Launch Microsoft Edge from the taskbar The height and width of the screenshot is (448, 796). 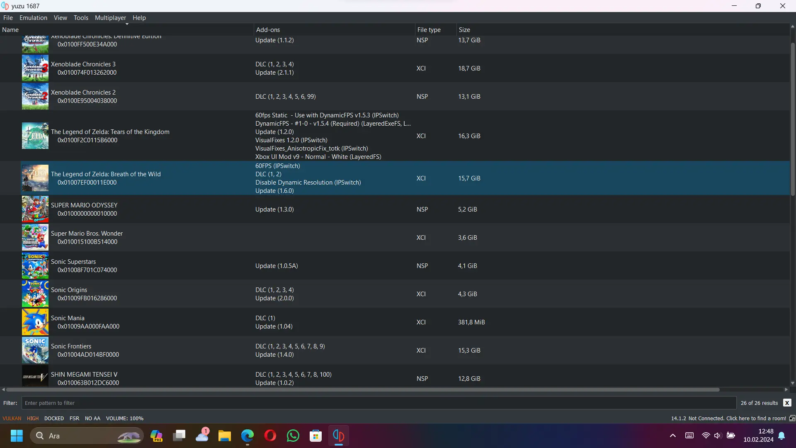tap(248, 436)
